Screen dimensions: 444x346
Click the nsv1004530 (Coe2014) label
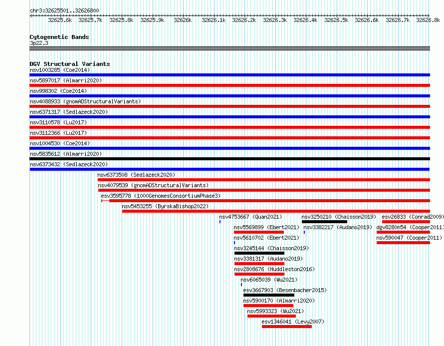[60, 143]
